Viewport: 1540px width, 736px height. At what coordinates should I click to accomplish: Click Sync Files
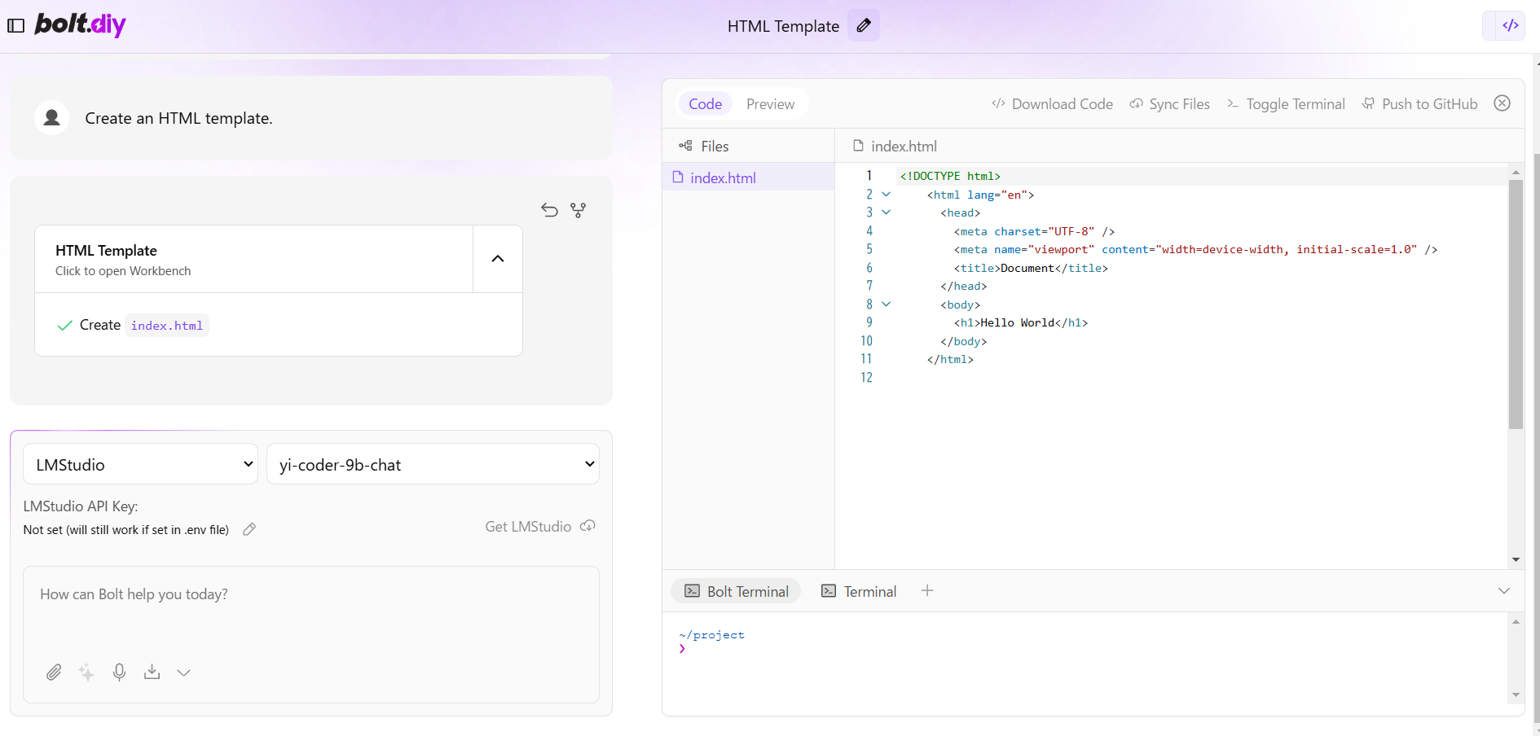tap(1169, 104)
